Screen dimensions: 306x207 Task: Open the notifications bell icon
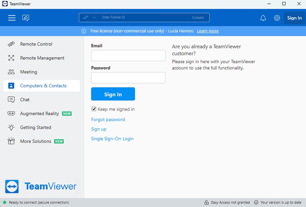263,18
